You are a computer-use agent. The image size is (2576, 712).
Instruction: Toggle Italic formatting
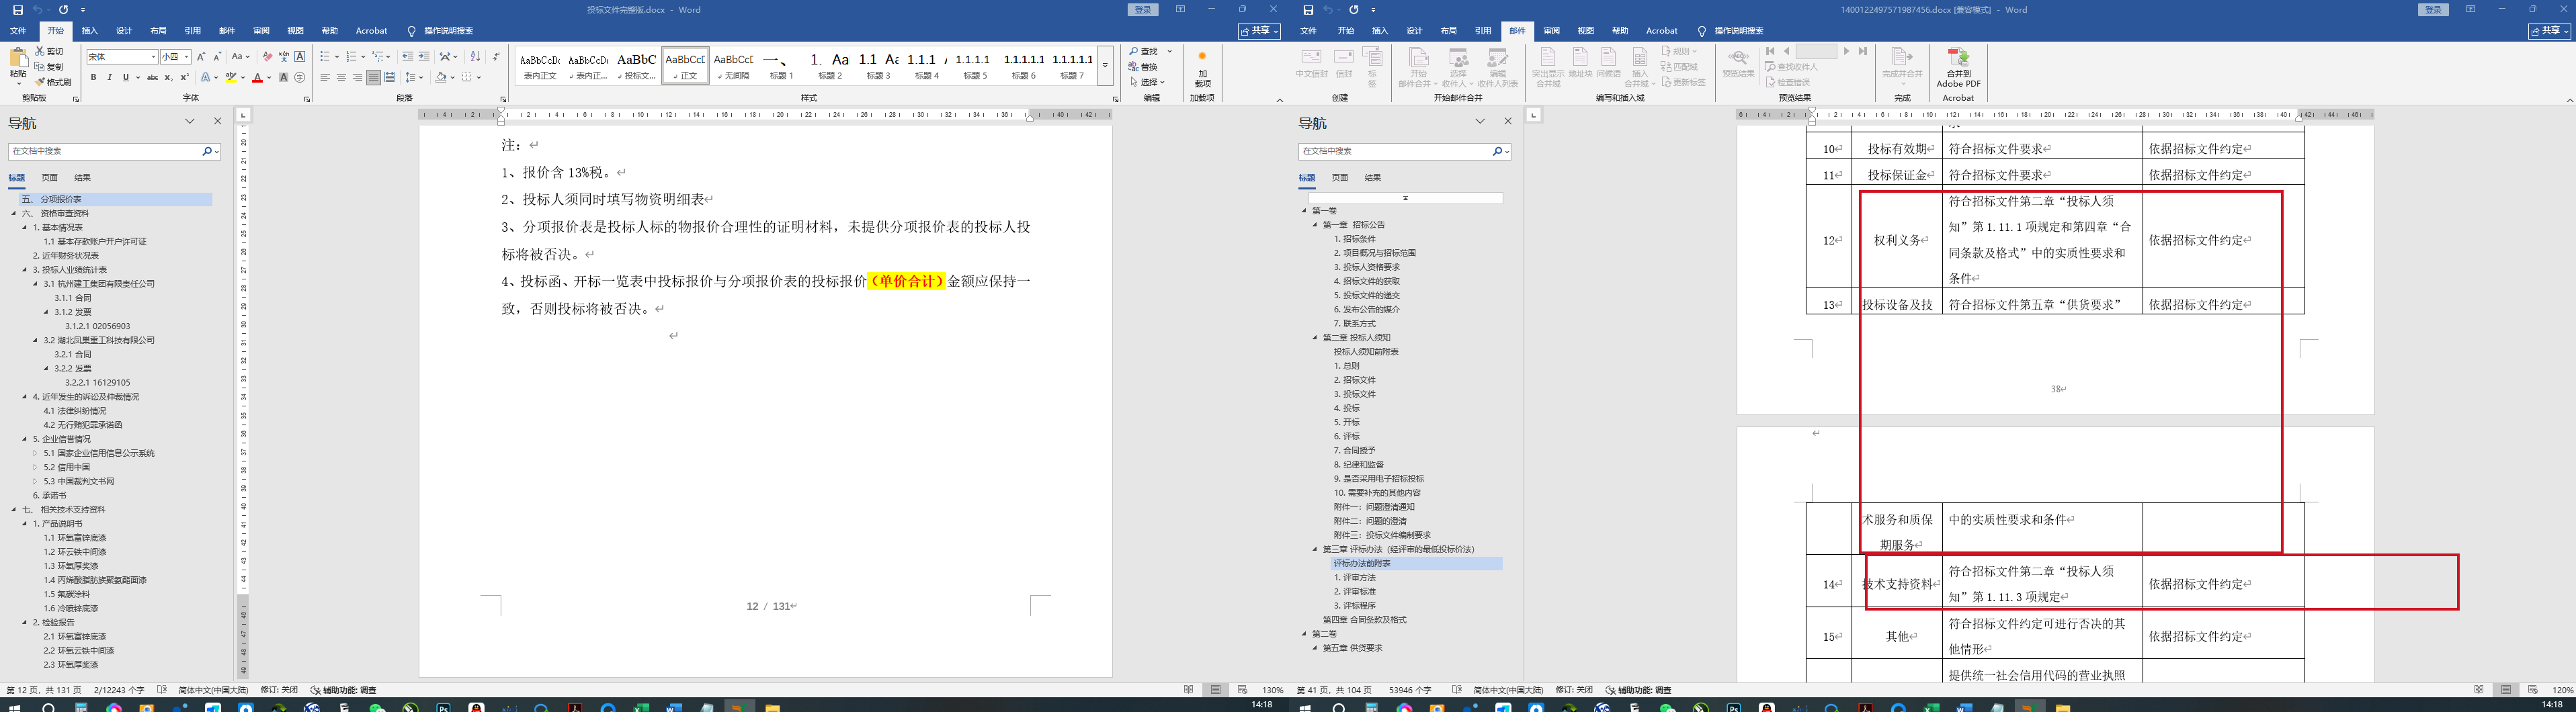pyautogui.click(x=110, y=78)
